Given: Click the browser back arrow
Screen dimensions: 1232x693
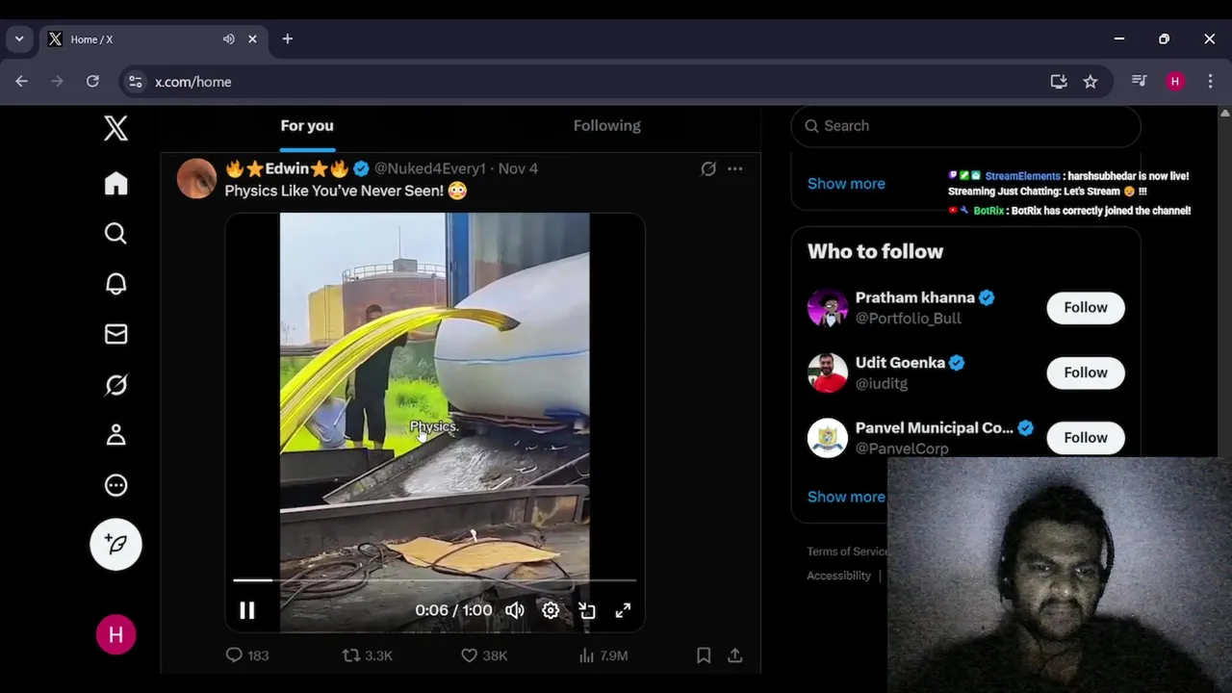Looking at the screenshot, I should click(21, 82).
